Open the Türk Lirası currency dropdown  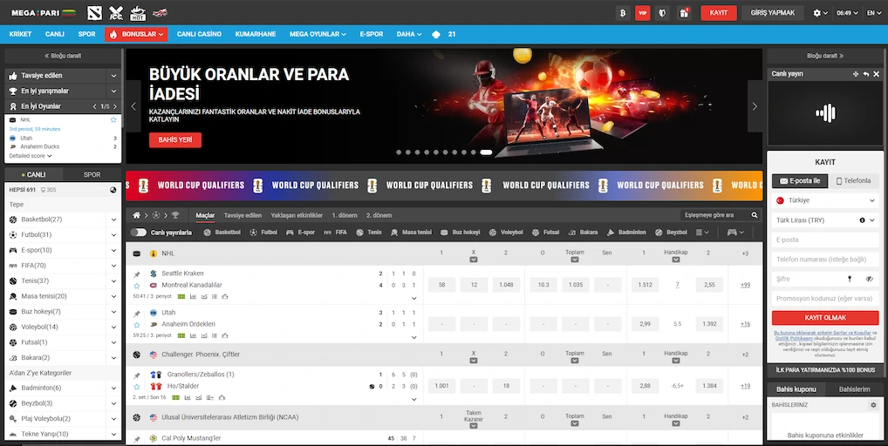click(x=824, y=220)
